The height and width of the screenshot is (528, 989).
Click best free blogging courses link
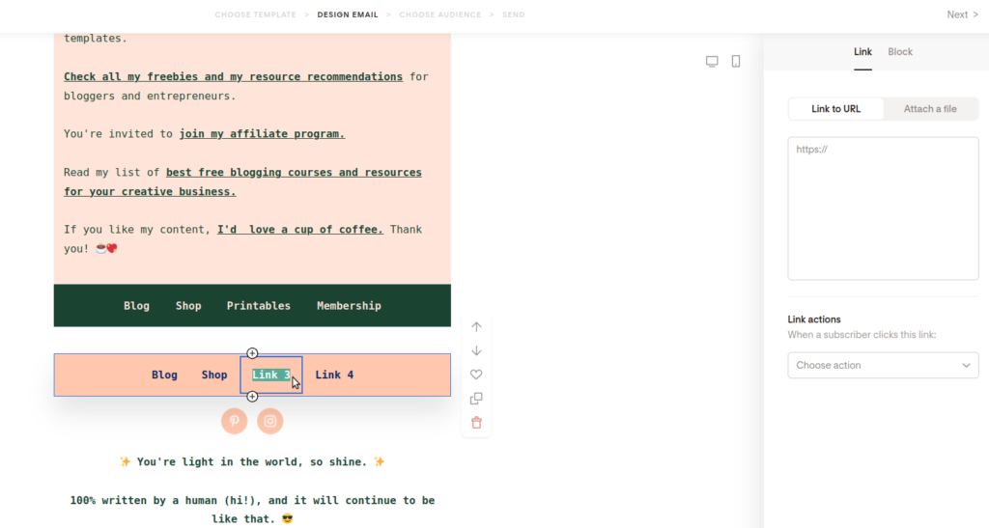[x=242, y=181]
